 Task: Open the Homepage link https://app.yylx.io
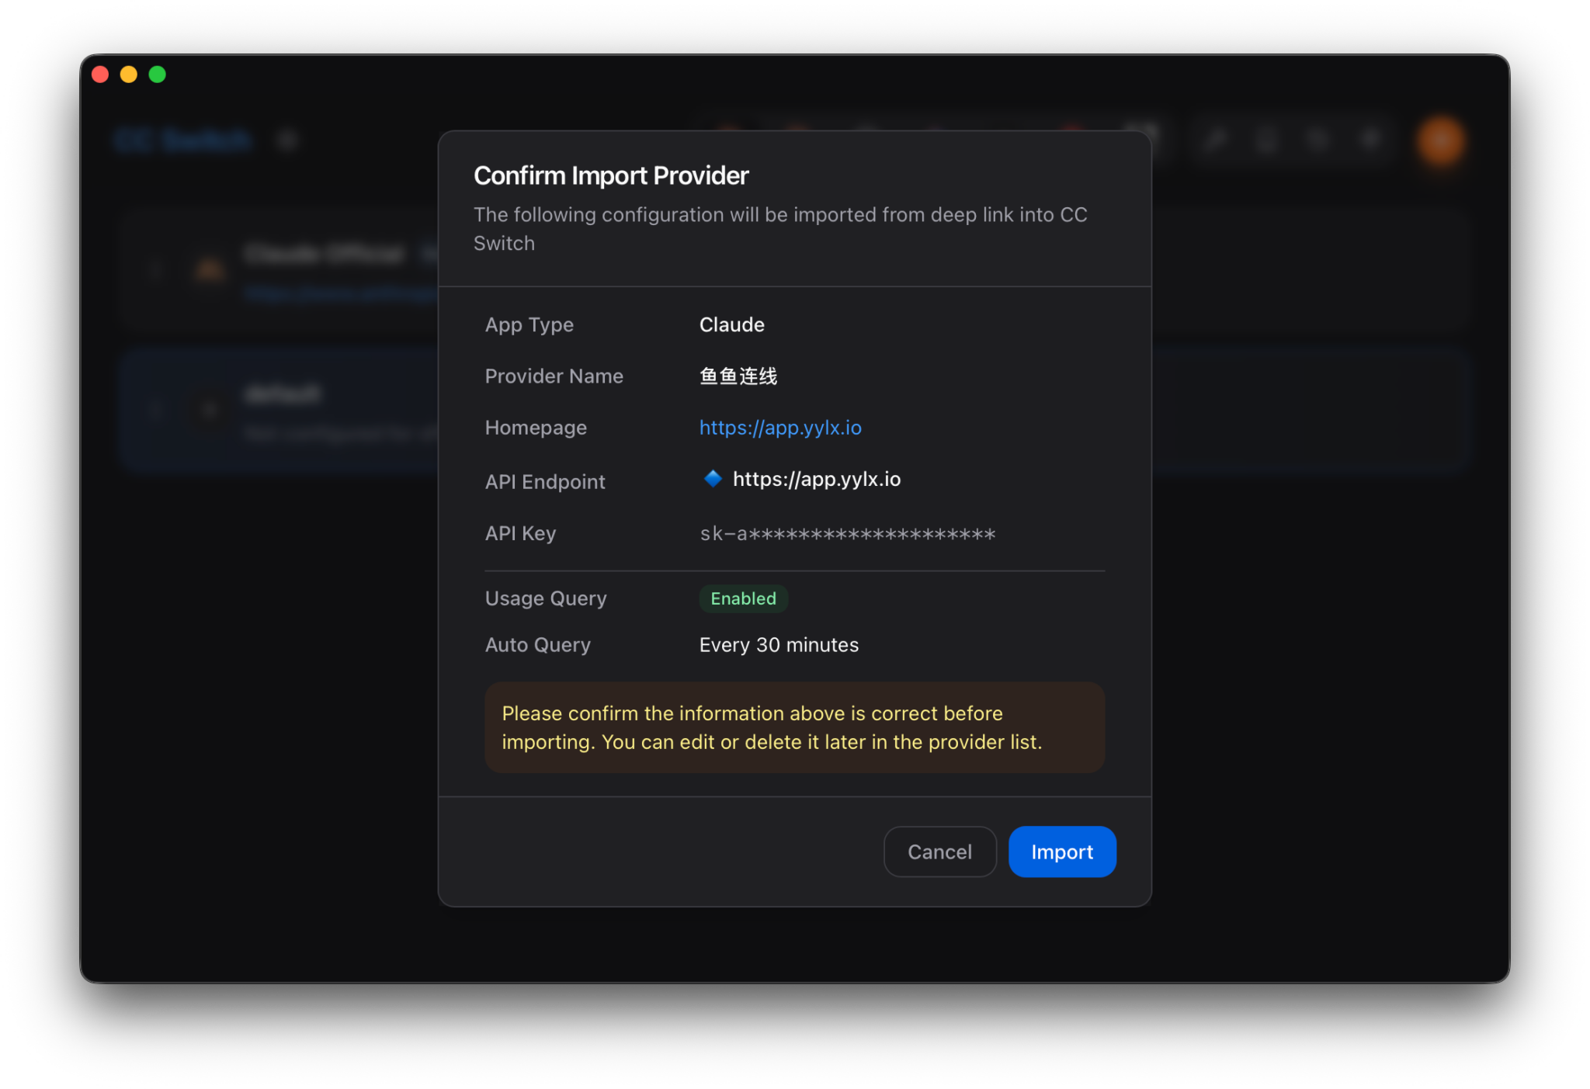(780, 428)
